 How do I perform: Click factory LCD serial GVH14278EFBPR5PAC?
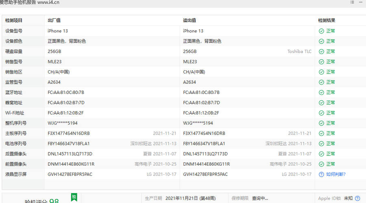click(70, 174)
